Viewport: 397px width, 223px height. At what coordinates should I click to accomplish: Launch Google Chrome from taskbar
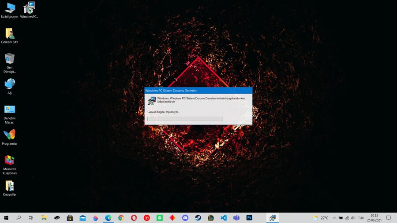pyautogui.click(x=121, y=218)
